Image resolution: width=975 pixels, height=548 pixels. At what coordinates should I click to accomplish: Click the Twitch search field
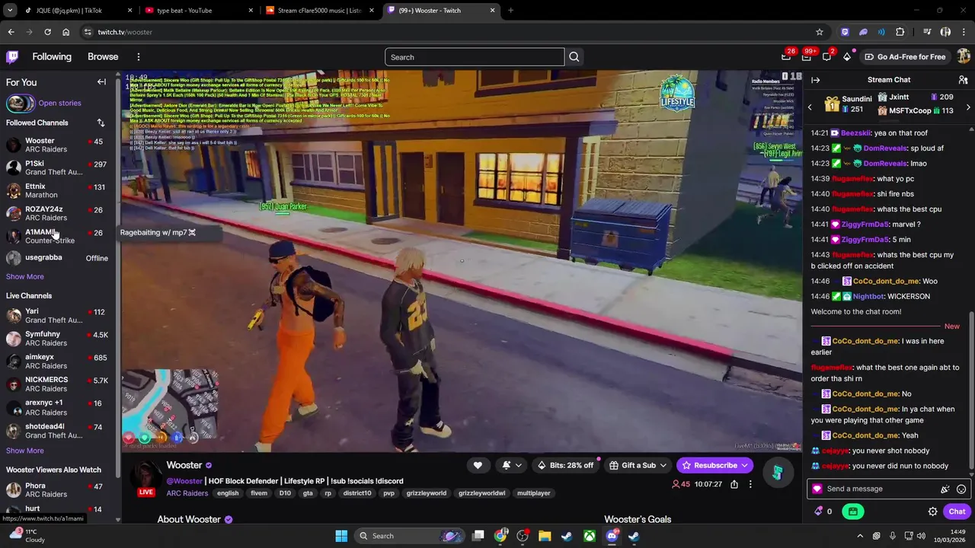(475, 57)
